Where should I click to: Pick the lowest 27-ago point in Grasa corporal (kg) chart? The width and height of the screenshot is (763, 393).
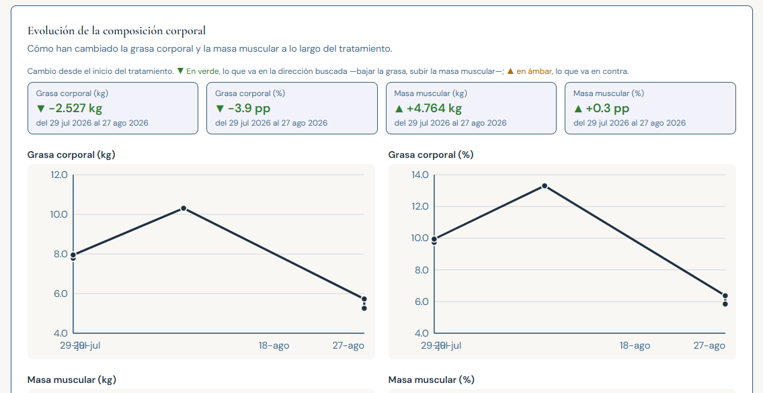364,308
